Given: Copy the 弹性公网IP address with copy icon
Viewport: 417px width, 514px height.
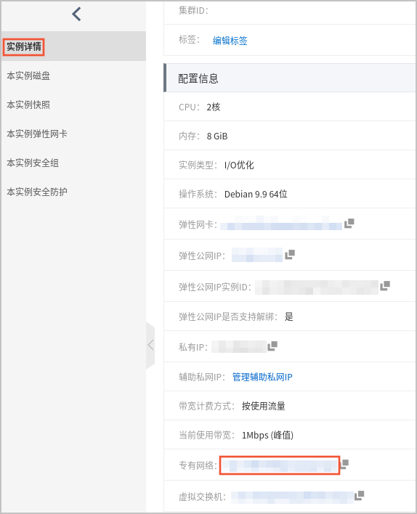Looking at the screenshot, I should 290,255.
